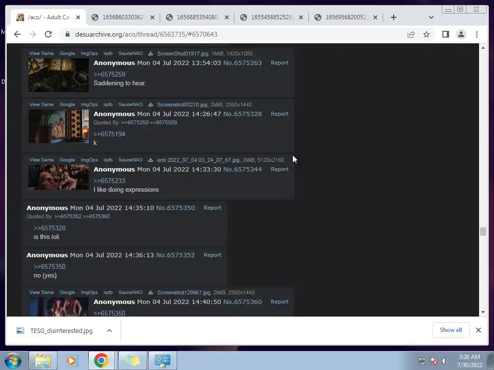Report post No.6575352
This screenshot has width=494, height=370.
click(x=212, y=255)
